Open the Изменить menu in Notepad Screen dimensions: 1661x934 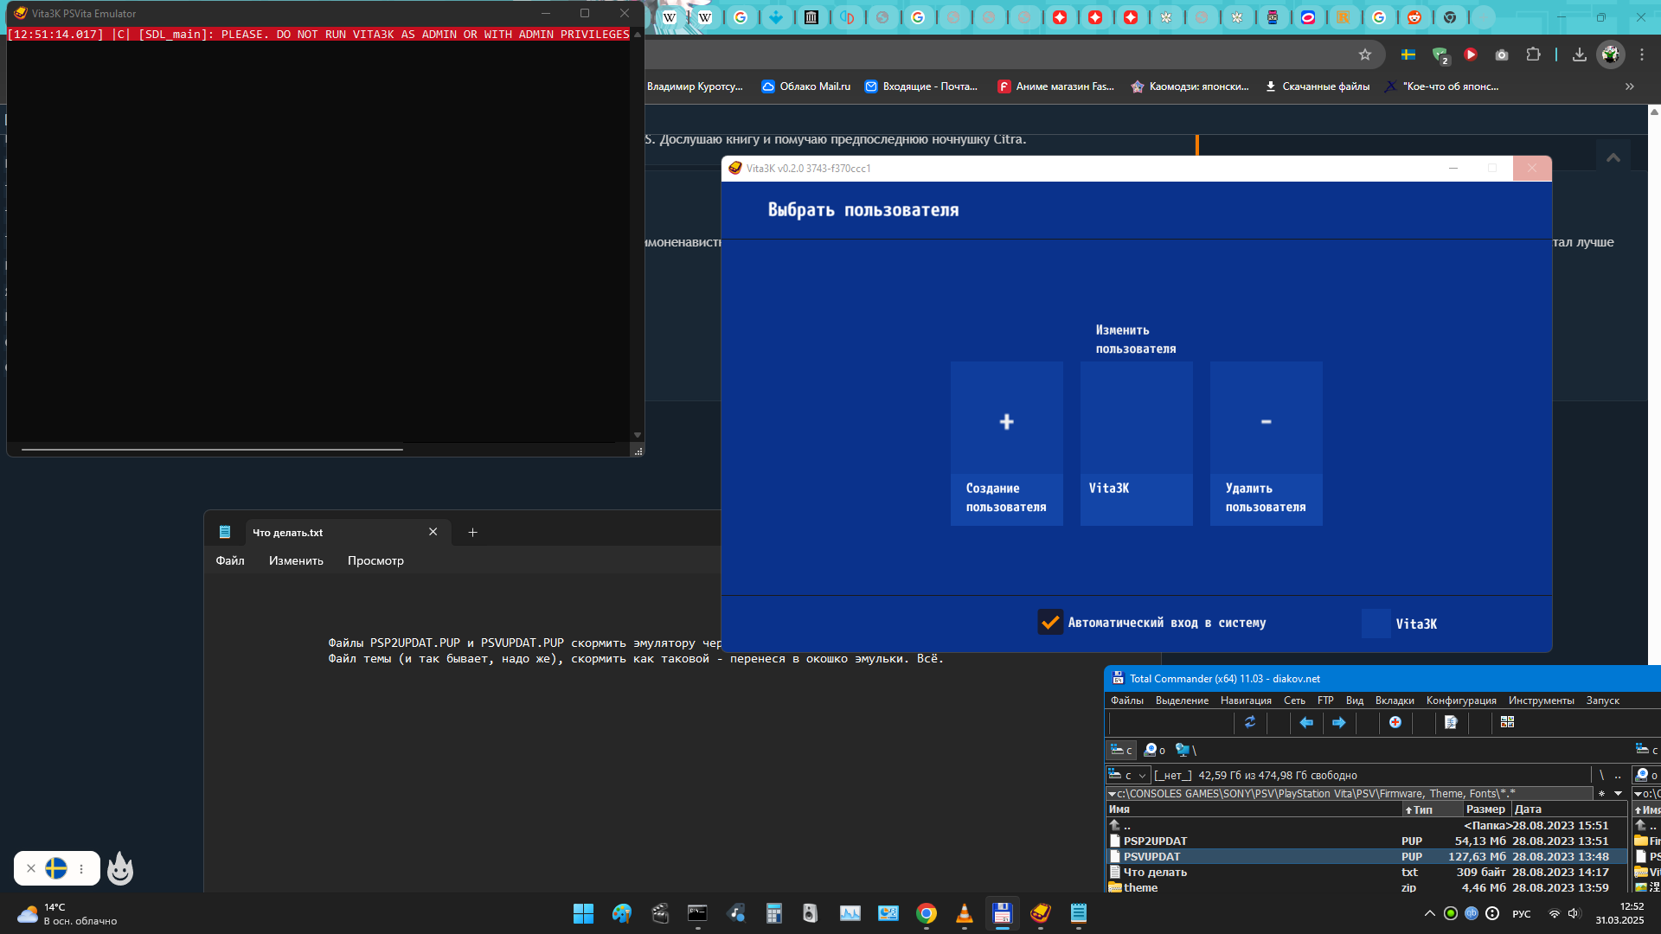point(296,560)
